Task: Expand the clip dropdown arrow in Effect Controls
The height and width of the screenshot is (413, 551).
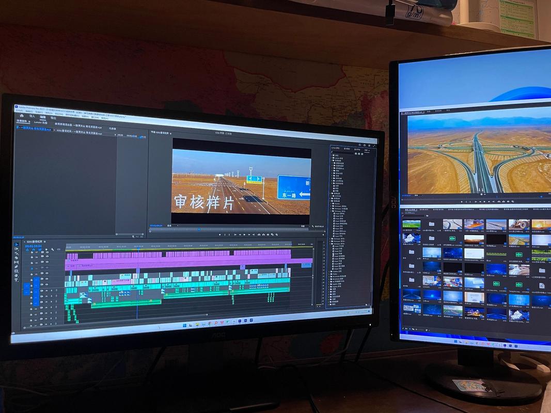Action: (54, 130)
